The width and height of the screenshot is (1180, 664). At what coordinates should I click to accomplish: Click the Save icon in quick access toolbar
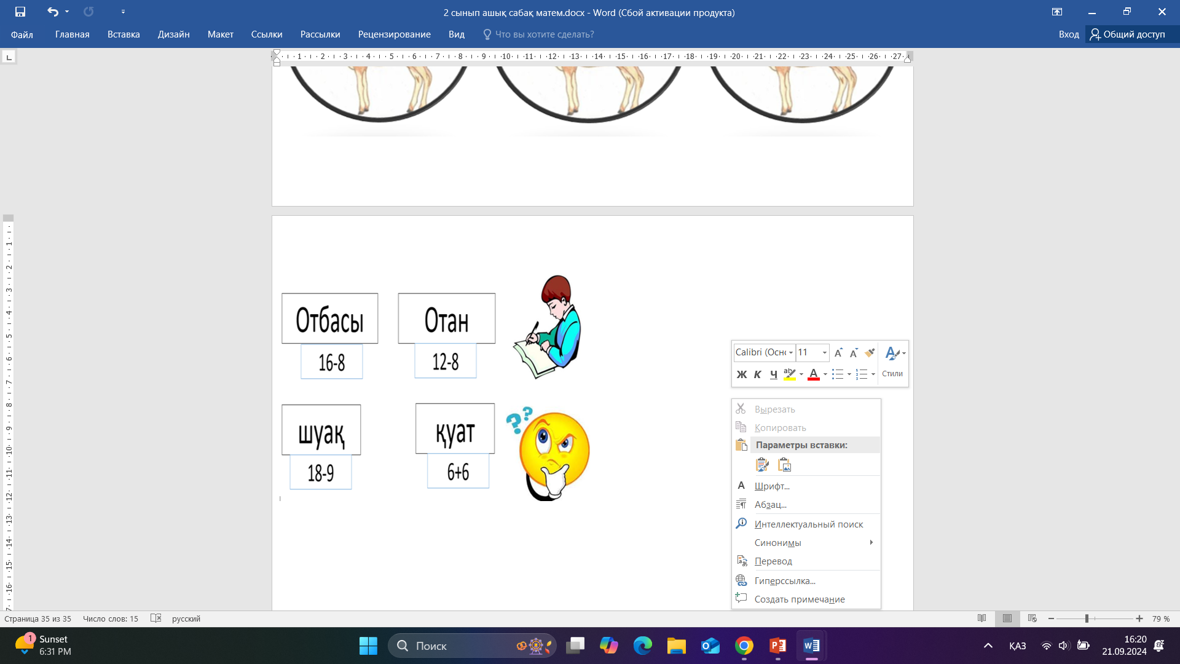(20, 12)
